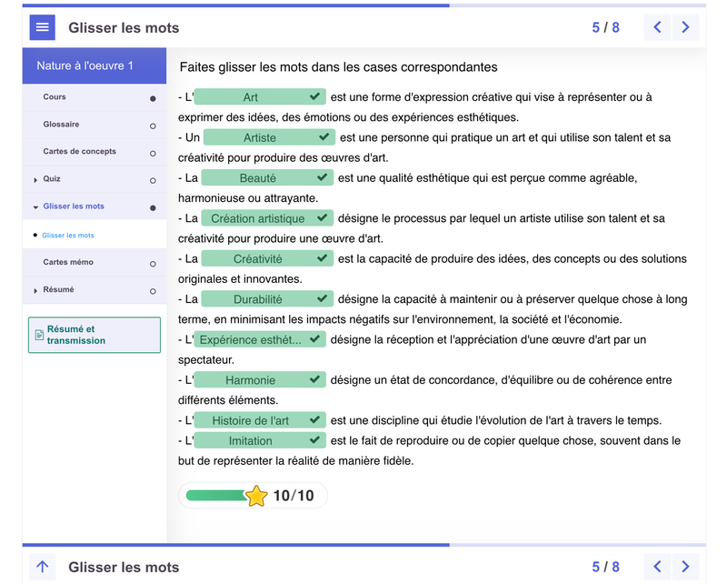Go to the previous page with the top arrow
Viewport: 727px width, 584px height.
tap(657, 27)
